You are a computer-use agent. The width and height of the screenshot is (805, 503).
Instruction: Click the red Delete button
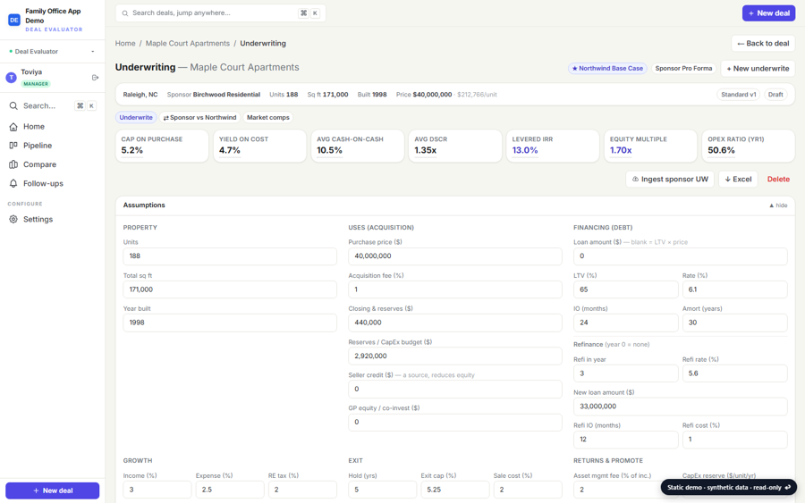[x=778, y=179]
